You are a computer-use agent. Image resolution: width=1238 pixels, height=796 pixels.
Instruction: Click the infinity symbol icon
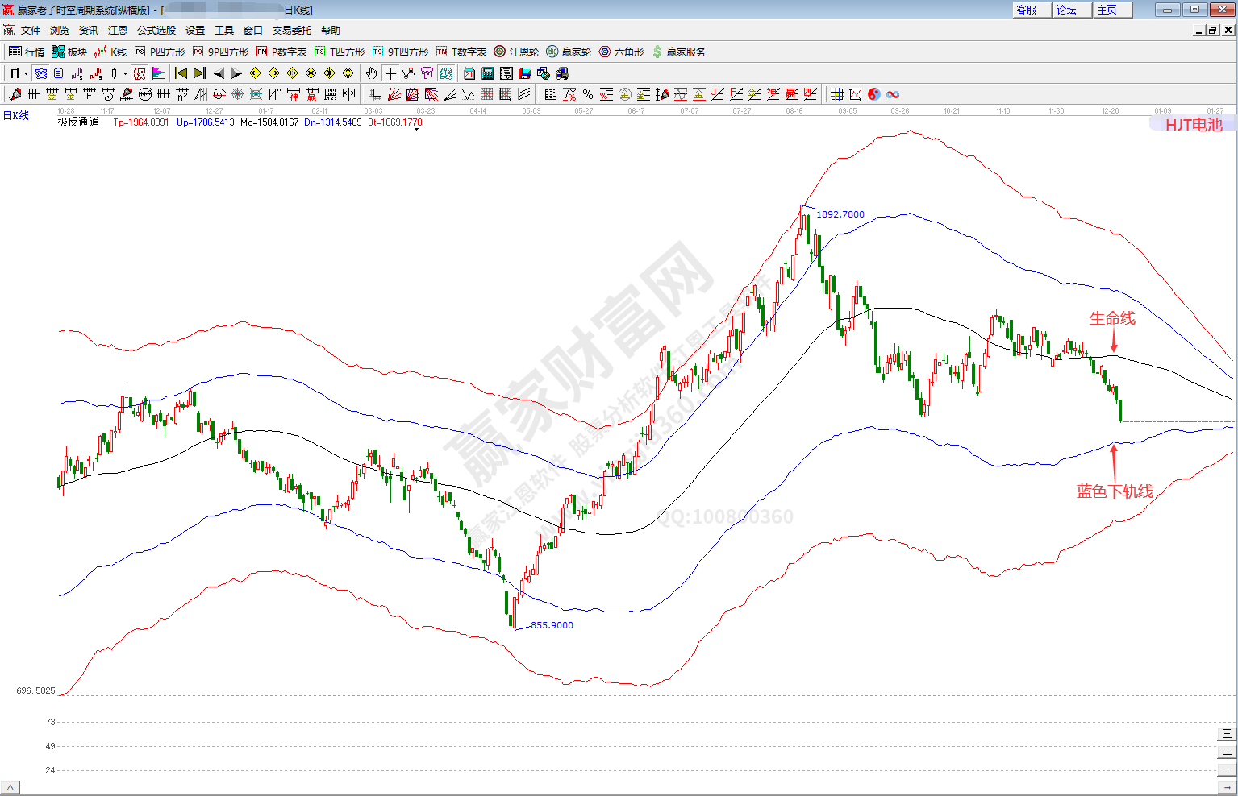pyautogui.click(x=893, y=94)
